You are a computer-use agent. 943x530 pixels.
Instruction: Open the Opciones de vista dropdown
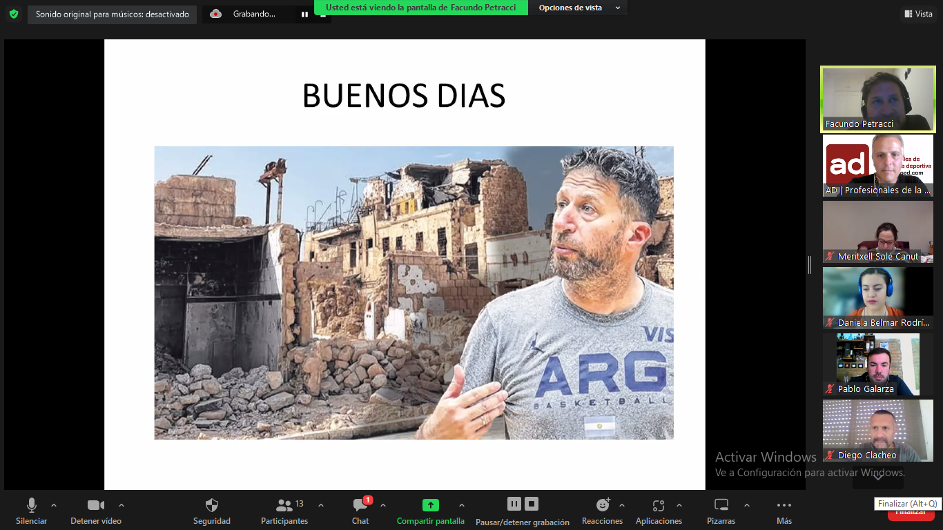click(x=579, y=8)
